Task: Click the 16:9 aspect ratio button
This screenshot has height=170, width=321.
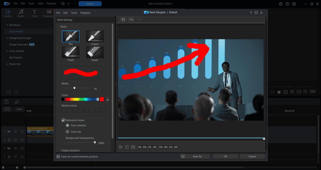Action: (312, 92)
